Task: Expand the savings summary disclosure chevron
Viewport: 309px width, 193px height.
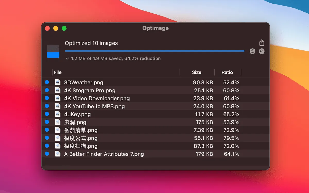Action: (67, 59)
